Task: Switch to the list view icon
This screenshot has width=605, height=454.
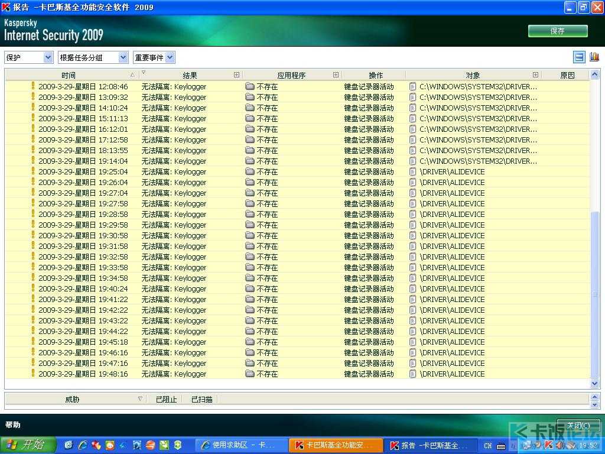Action: pos(579,57)
